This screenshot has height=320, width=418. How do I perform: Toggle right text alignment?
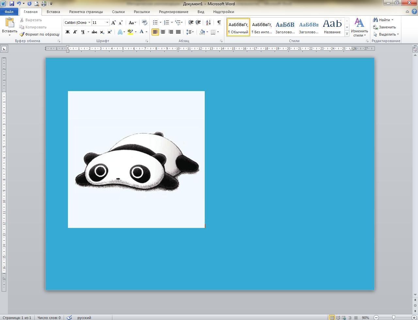[x=170, y=32]
